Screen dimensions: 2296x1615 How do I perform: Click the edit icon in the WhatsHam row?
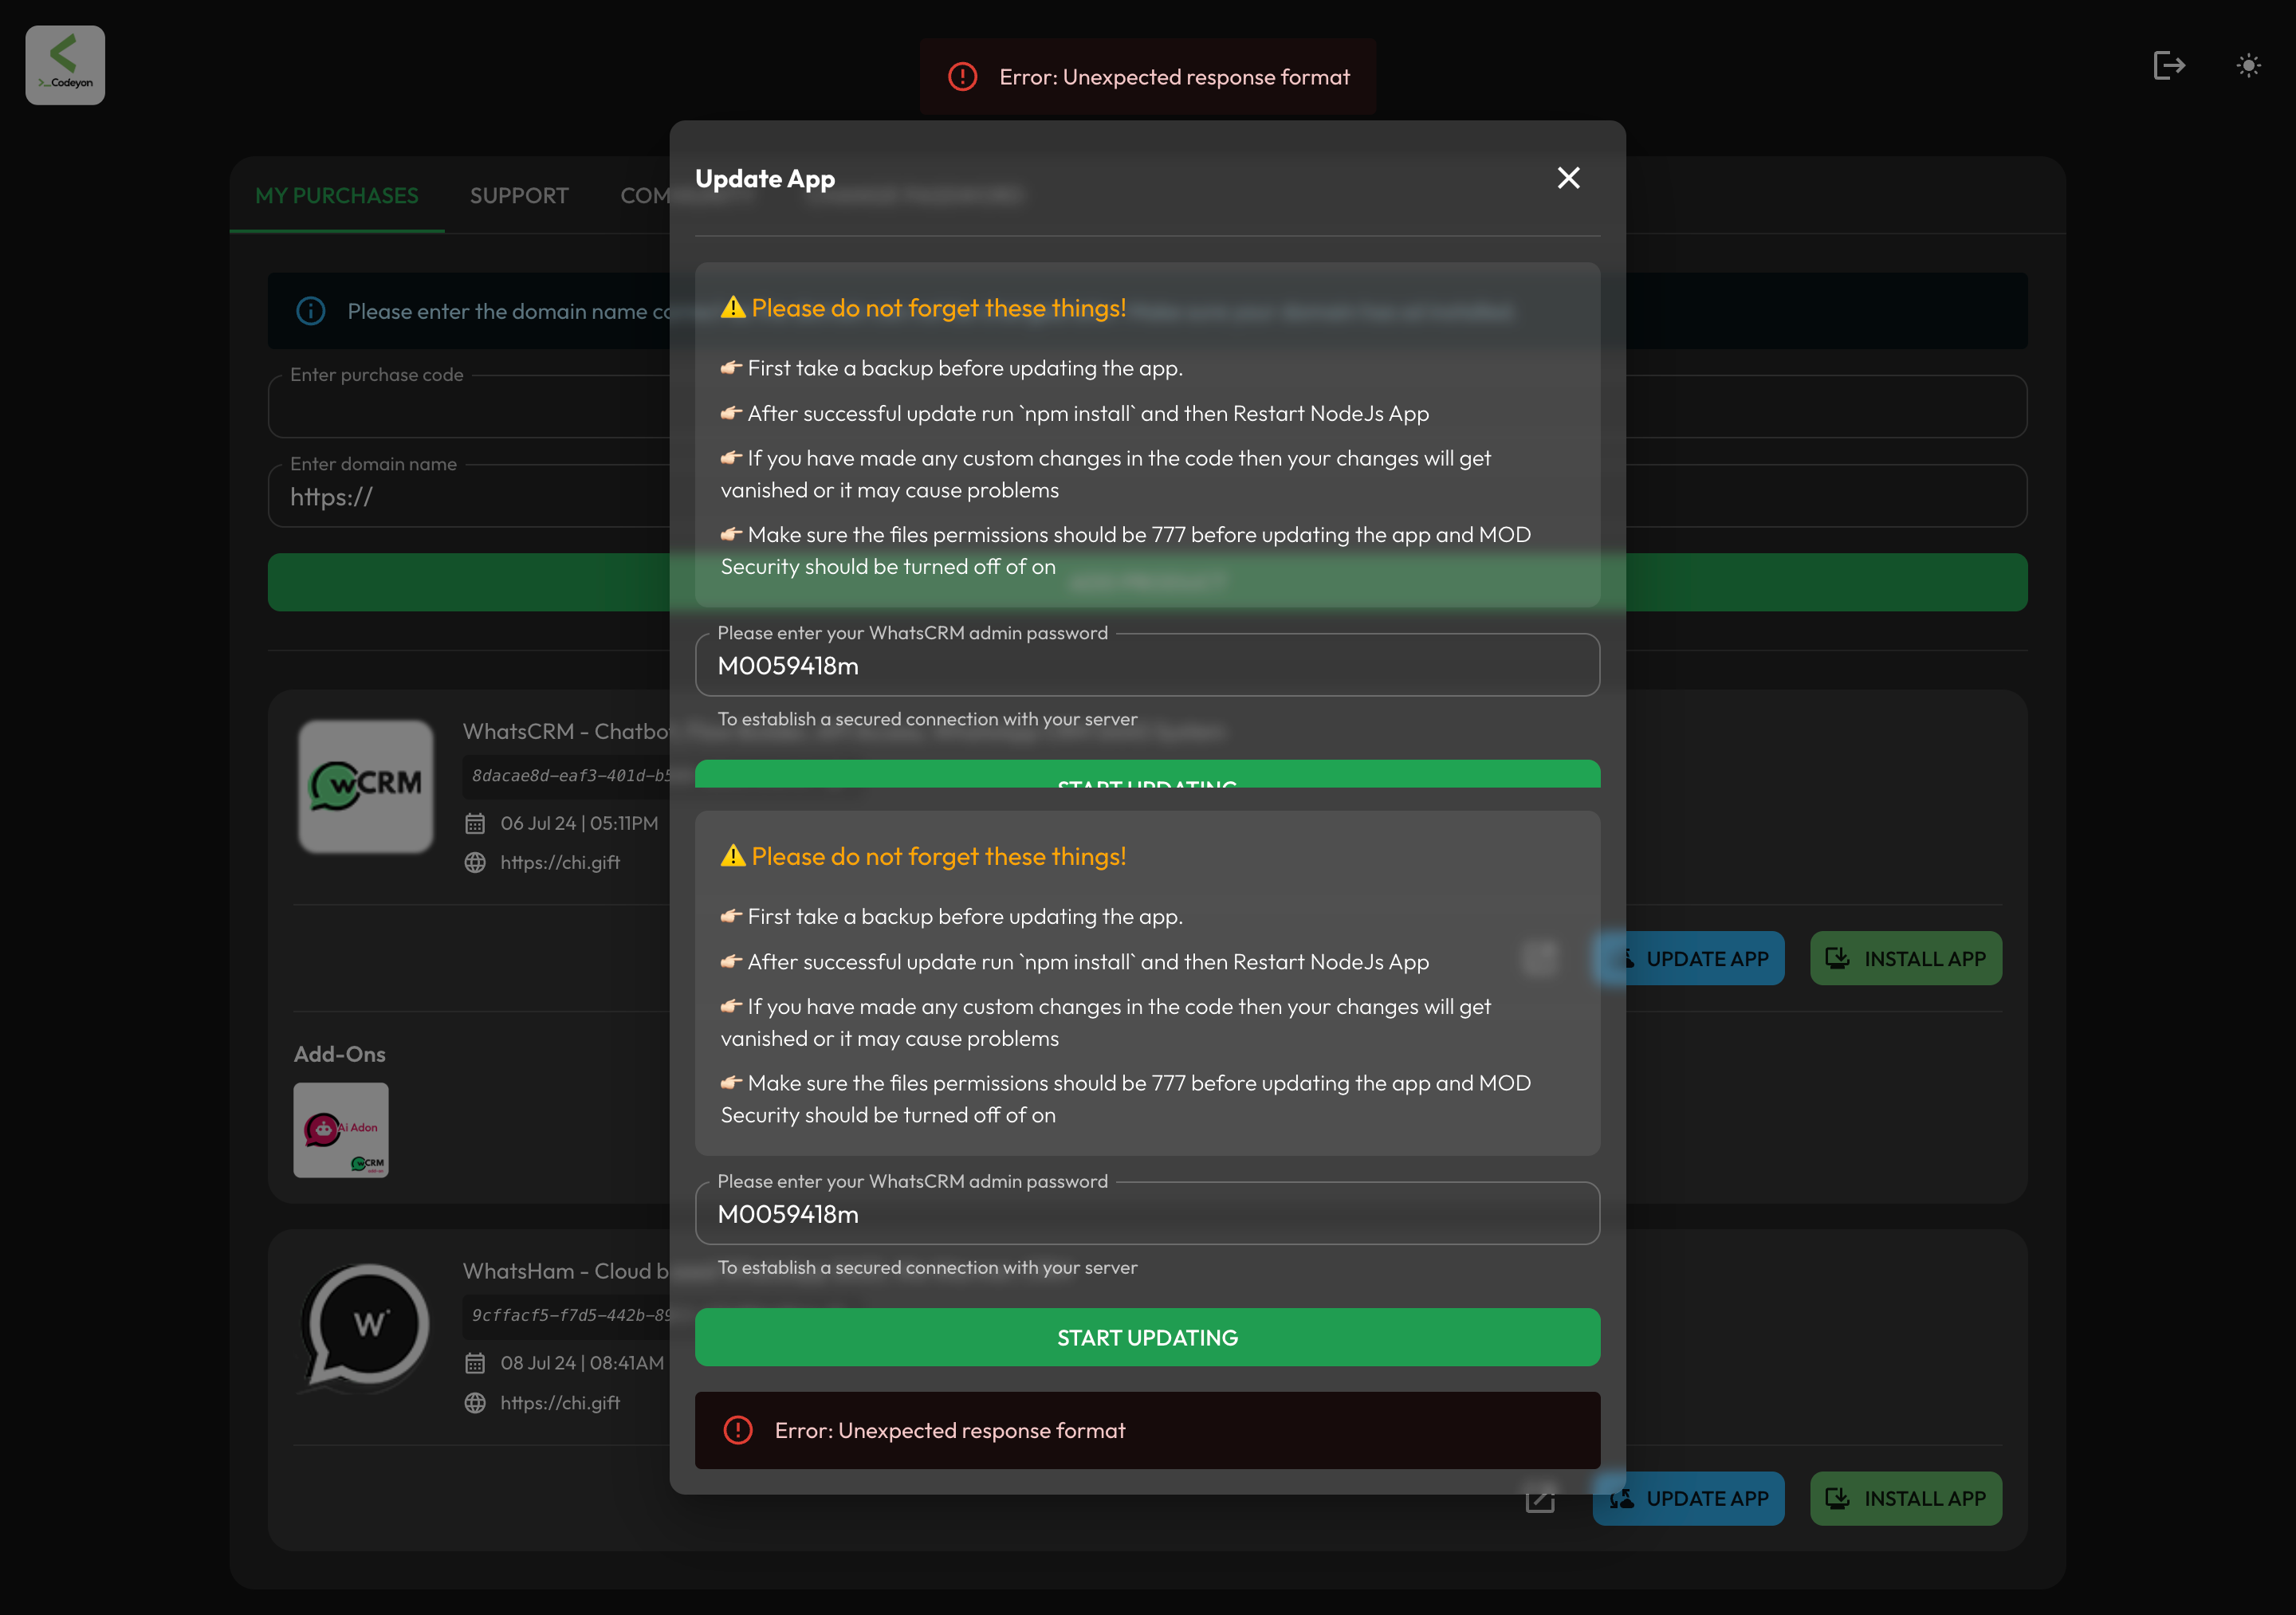pyautogui.click(x=1540, y=1499)
